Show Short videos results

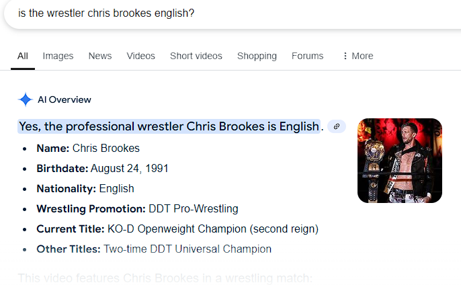click(196, 56)
